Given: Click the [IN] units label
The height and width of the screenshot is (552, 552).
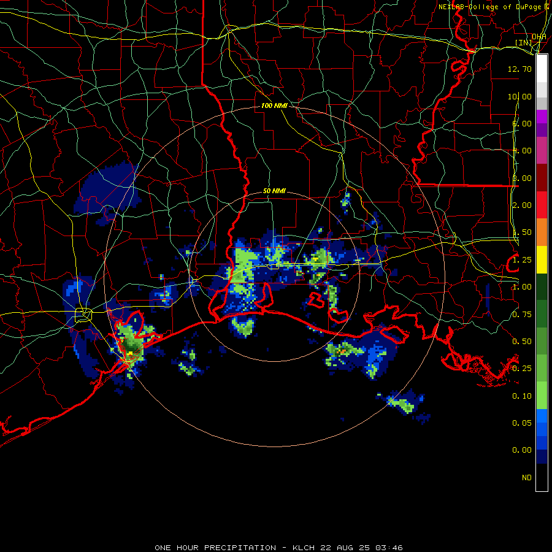Looking at the screenshot, I should click(x=523, y=42).
